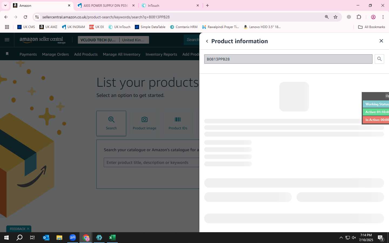Dismiss the FEEDBACK tab
Image resolution: width=389 pixels, height=243 pixels.
click(28, 229)
